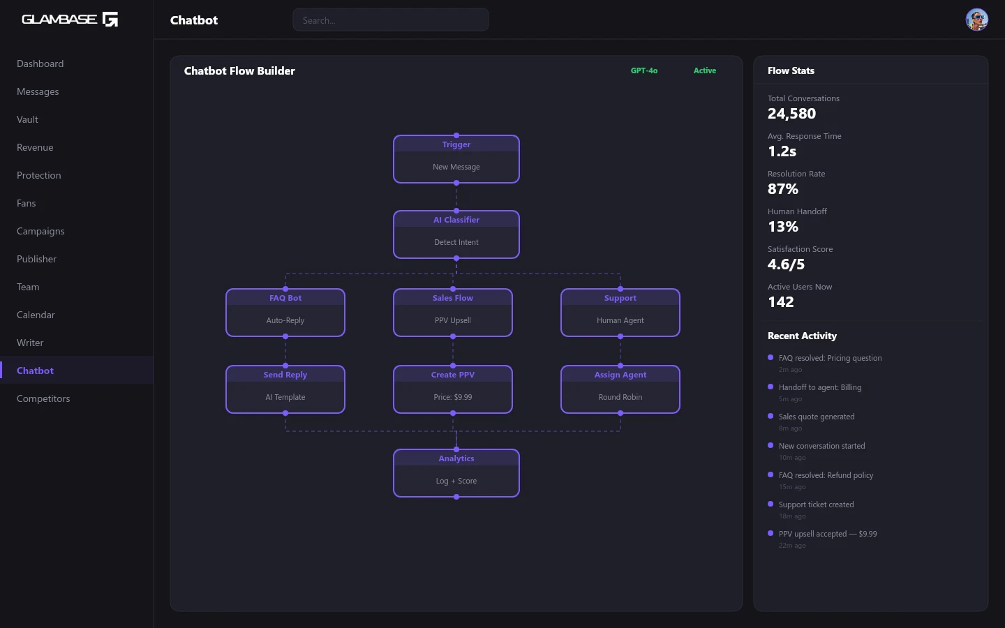Select the AI Classifier node

pos(456,235)
